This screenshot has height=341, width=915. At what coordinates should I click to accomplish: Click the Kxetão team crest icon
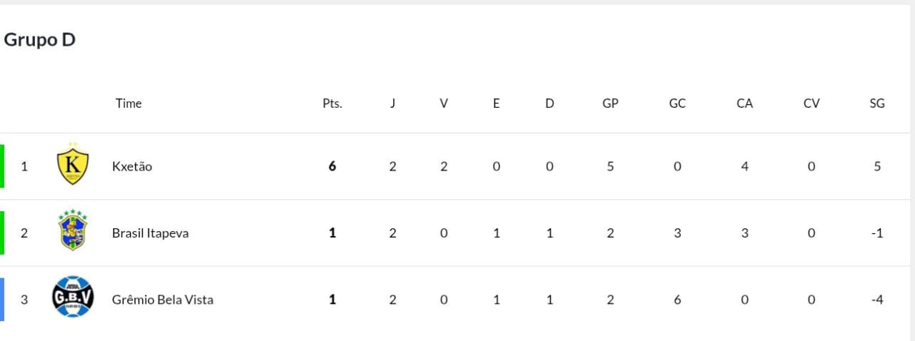[72, 165]
